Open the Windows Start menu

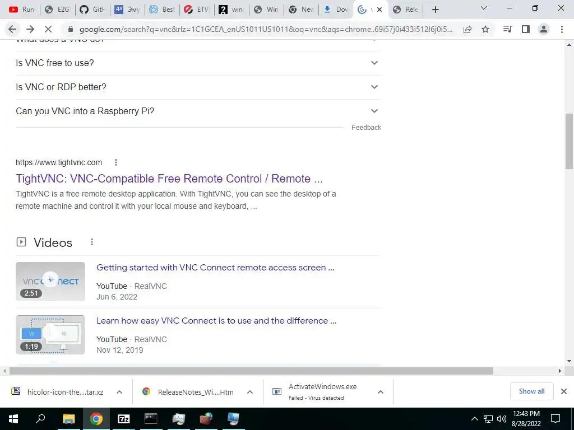pyautogui.click(x=13, y=419)
